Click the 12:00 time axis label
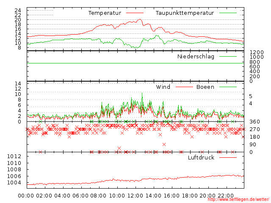The width and height of the screenshot is (271, 203). 135,196
